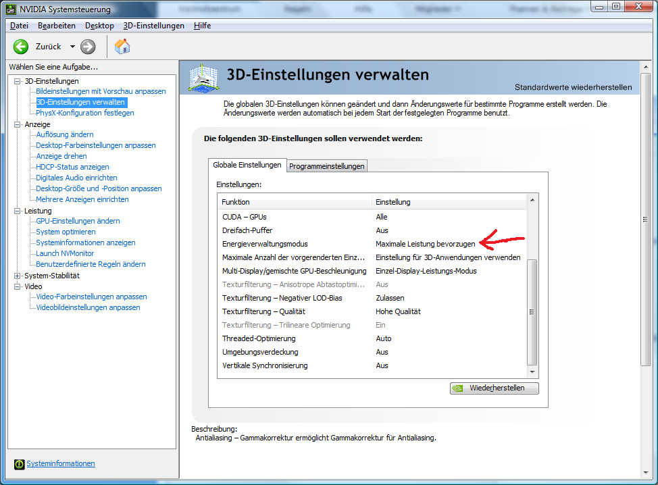Open Systeminformationen anzeigen in the tree

pos(86,243)
